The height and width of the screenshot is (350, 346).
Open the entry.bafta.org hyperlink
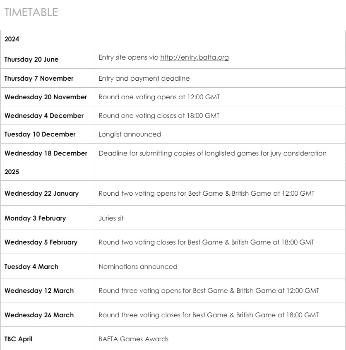point(195,58)
